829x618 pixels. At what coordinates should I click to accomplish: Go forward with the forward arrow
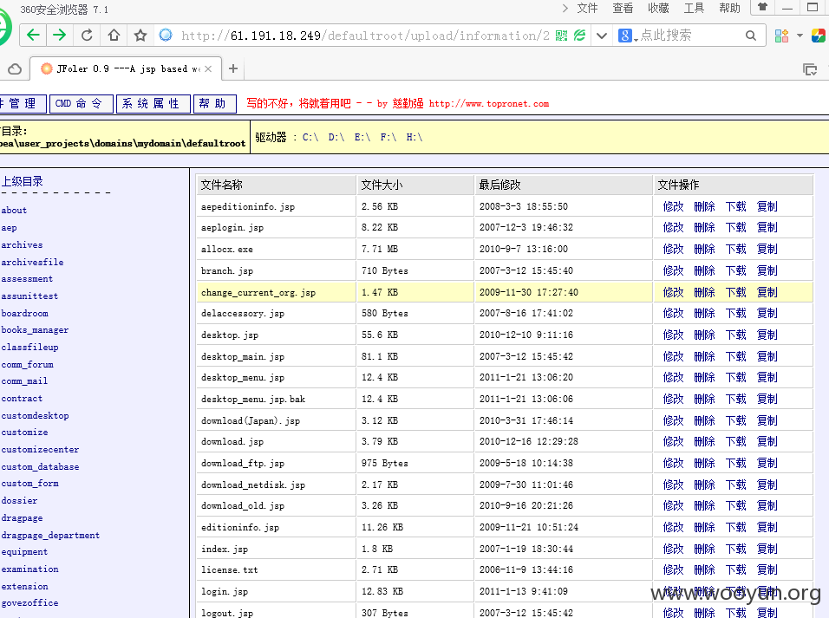click(59, 36)
